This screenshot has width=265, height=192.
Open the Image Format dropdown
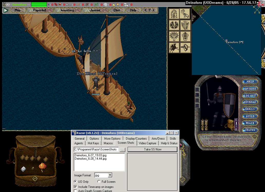pos(110,175)
